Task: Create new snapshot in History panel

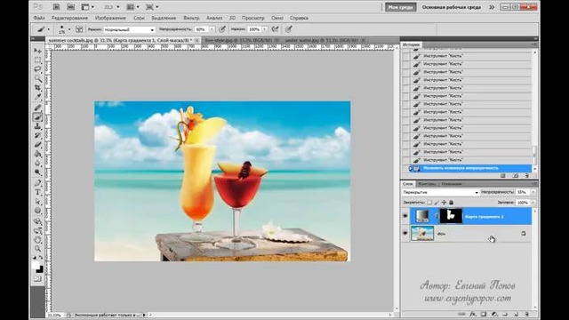Action: click(x=516, y=176)
